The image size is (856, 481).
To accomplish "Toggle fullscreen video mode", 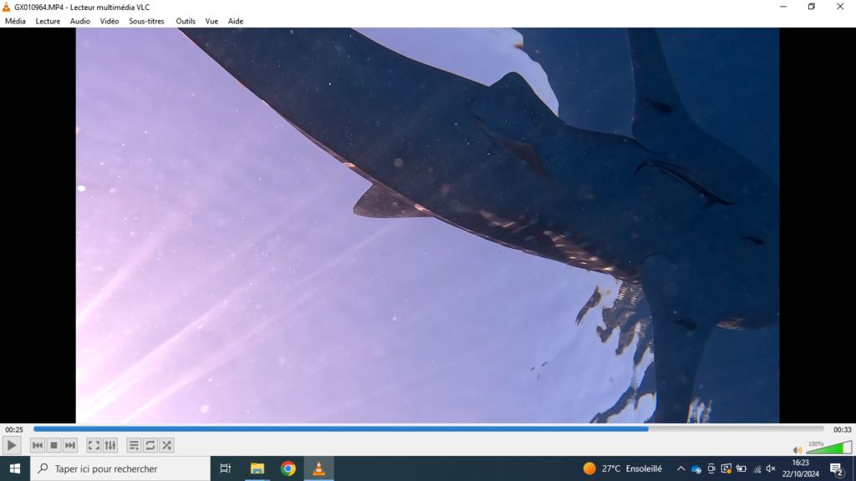I will [x=94, y=446].
